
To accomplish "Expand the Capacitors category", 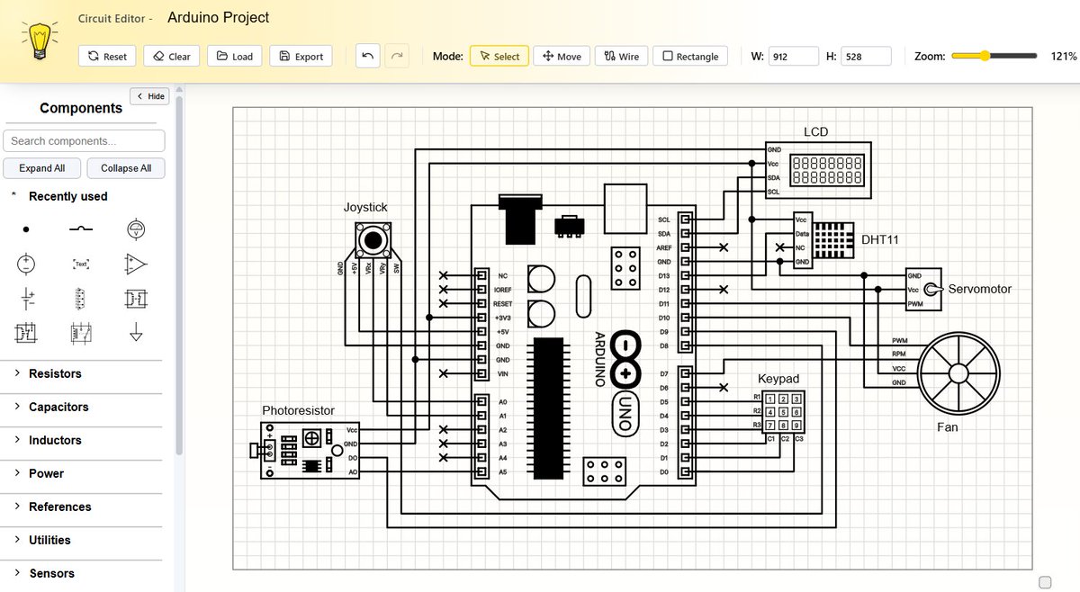I will (81, 407).
